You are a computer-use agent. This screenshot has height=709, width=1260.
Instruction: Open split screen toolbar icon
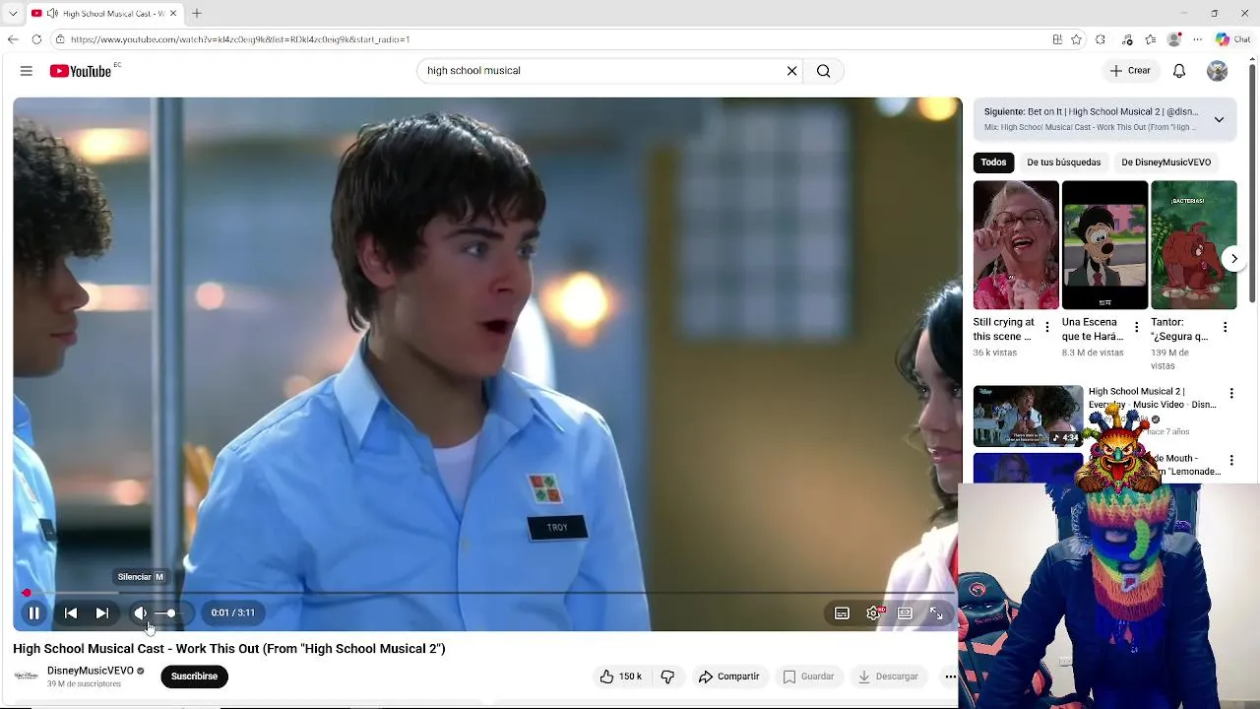tap(1057, 39)
